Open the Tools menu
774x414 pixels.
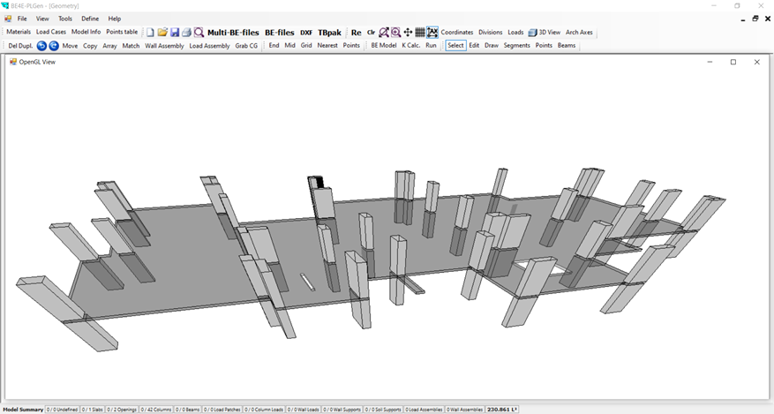[65, 19]
